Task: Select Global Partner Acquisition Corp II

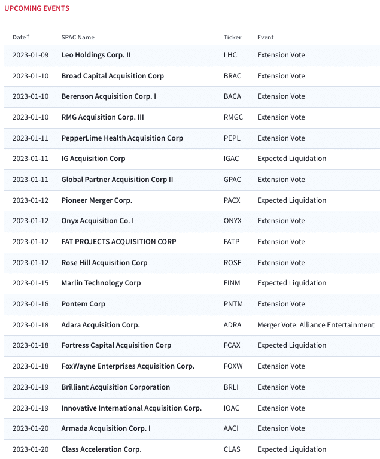Action: click(117, 180)
